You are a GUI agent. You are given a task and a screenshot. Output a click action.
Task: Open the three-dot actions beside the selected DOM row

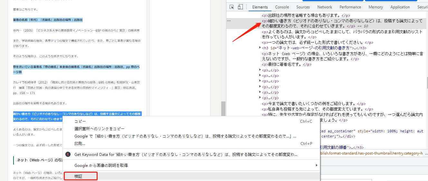[229, 21]
